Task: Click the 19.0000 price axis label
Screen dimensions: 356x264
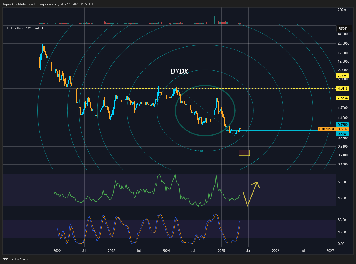Action: click(344, 53)
